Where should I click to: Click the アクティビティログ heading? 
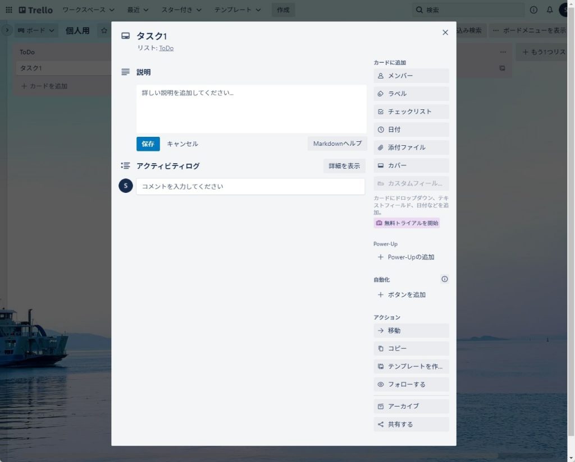tap(168, 166)
